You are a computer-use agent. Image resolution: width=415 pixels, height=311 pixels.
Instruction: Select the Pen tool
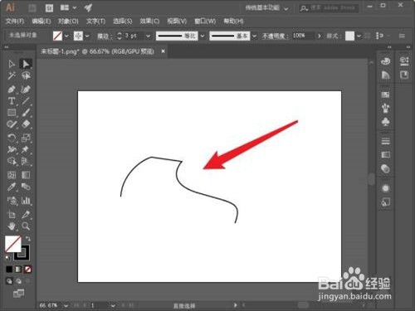[x=12, y=90]
